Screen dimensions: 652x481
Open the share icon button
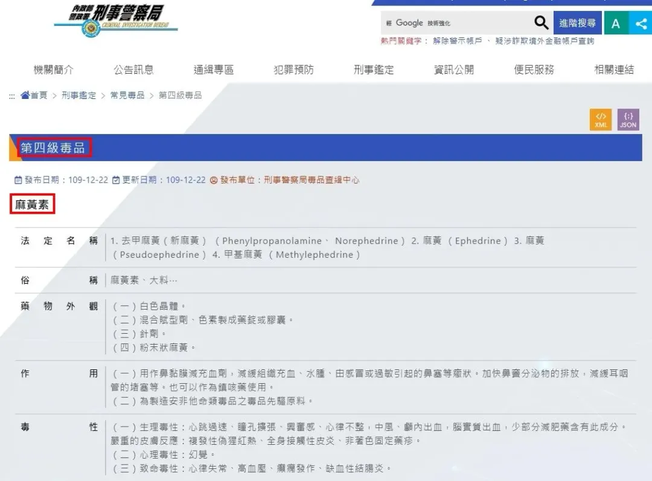coord(641,24)
